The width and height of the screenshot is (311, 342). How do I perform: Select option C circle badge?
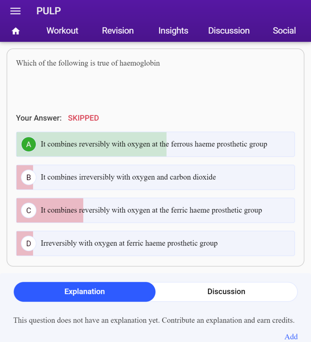[x=29, y=210]
